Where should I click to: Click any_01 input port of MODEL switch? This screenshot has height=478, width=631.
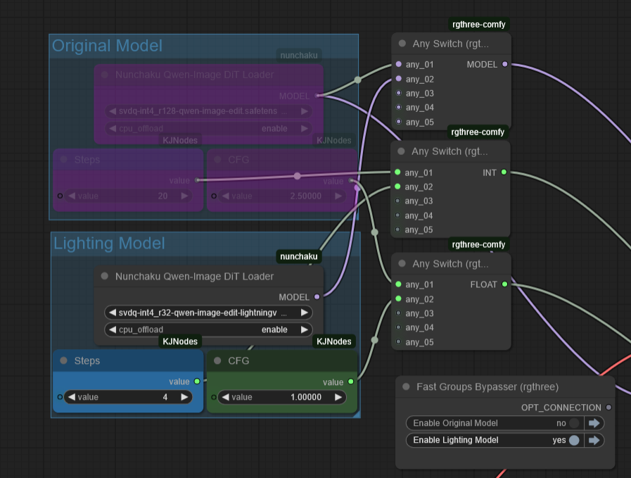[398, 64]
